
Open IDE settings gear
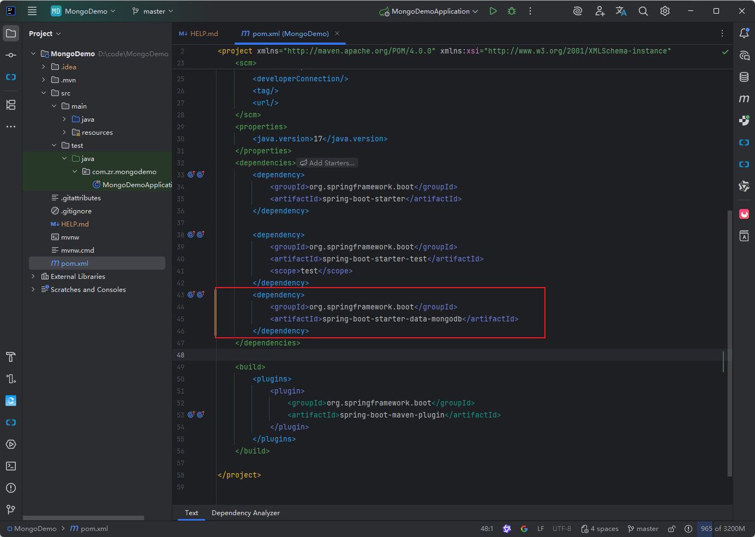pos(665,11)
